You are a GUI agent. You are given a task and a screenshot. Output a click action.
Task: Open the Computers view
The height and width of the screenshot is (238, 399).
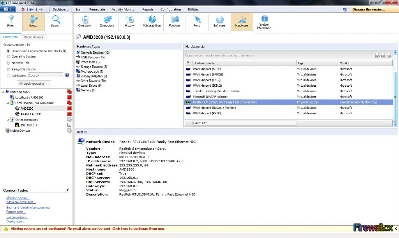107,21
